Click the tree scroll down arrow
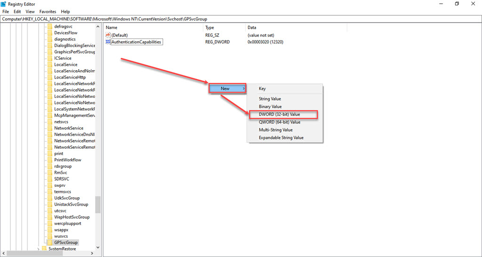 (x=98, y=248)
